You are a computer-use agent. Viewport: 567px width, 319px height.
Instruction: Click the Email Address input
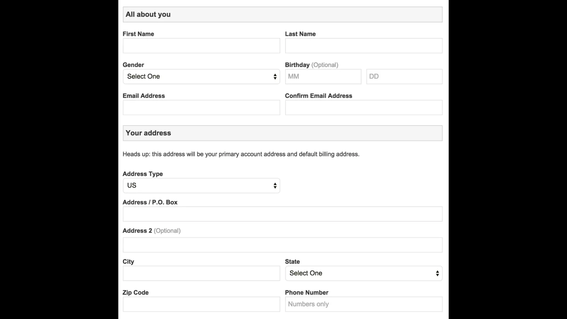(201, 107)
